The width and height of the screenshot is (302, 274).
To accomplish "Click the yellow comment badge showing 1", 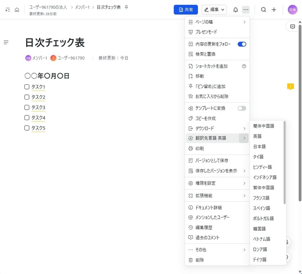I will [x=290, y=86].
